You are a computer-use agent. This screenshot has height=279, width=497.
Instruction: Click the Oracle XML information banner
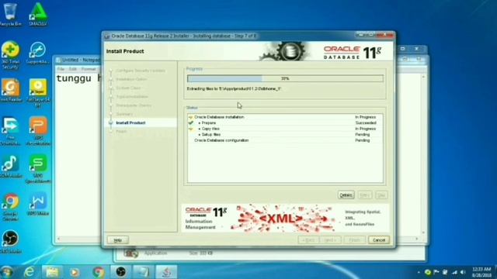pos(285,219)
